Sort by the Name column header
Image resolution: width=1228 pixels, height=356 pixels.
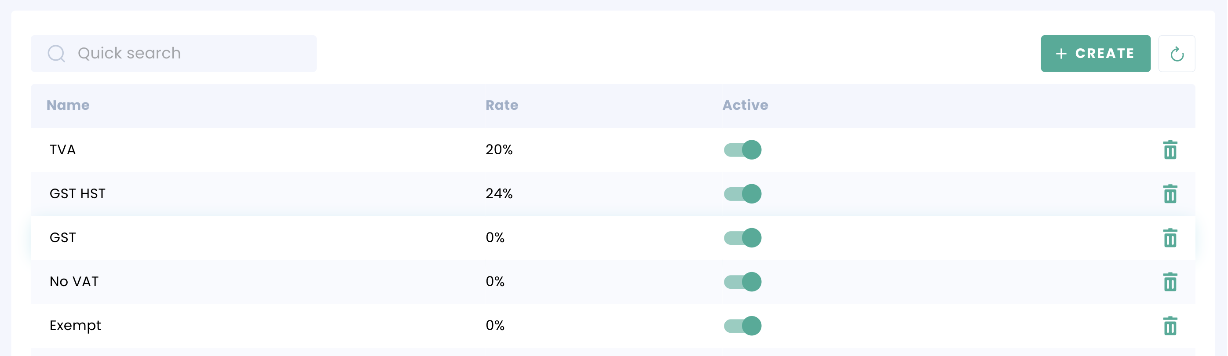pos(68,105)
